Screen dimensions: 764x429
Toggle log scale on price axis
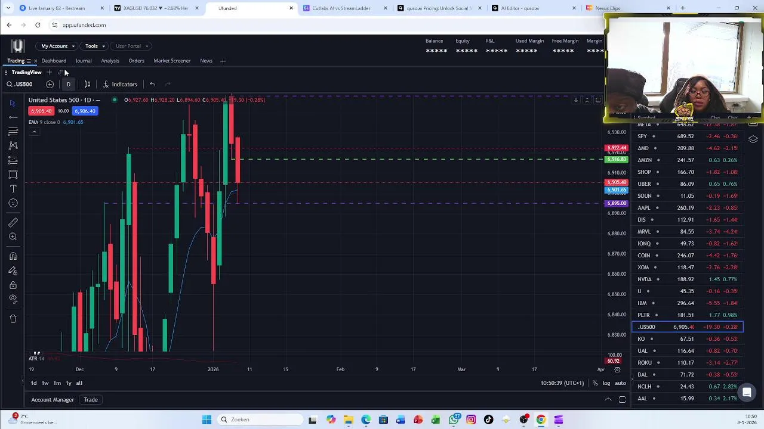point(606,383)
